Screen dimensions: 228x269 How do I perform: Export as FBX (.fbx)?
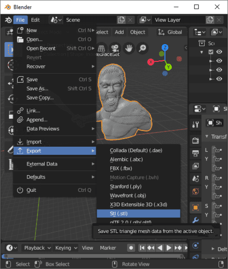[138, 169]
